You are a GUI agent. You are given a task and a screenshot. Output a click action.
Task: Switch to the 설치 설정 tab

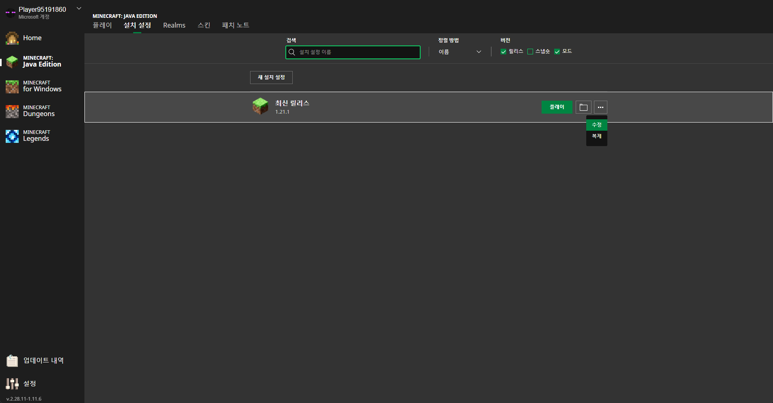(x=137, y=25)
